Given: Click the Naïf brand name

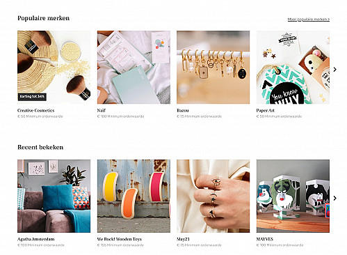Looking at the screenshot, I should tap(102, 110).
